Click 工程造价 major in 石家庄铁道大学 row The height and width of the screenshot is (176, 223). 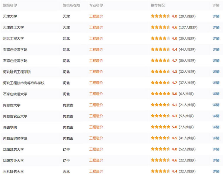(x=96, y=94)
